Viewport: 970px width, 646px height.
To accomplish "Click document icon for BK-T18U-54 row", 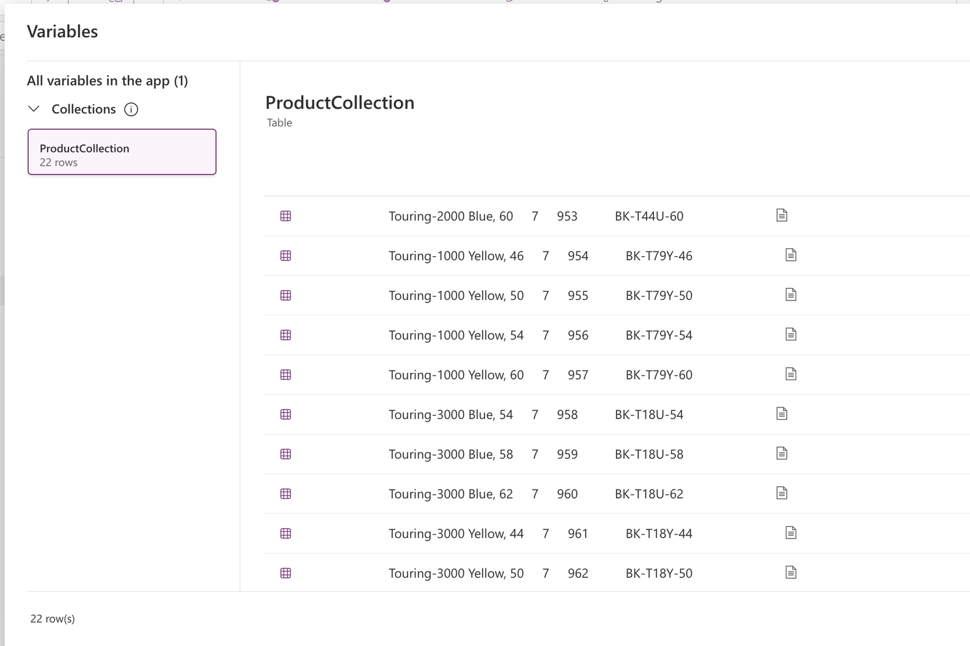I will [x=782, y=414].
